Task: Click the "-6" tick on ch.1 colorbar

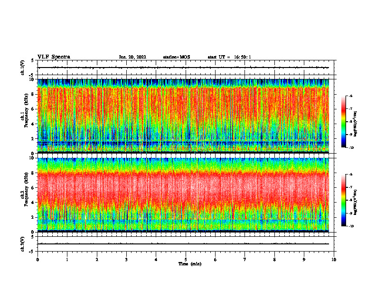Action: point(351,96)
